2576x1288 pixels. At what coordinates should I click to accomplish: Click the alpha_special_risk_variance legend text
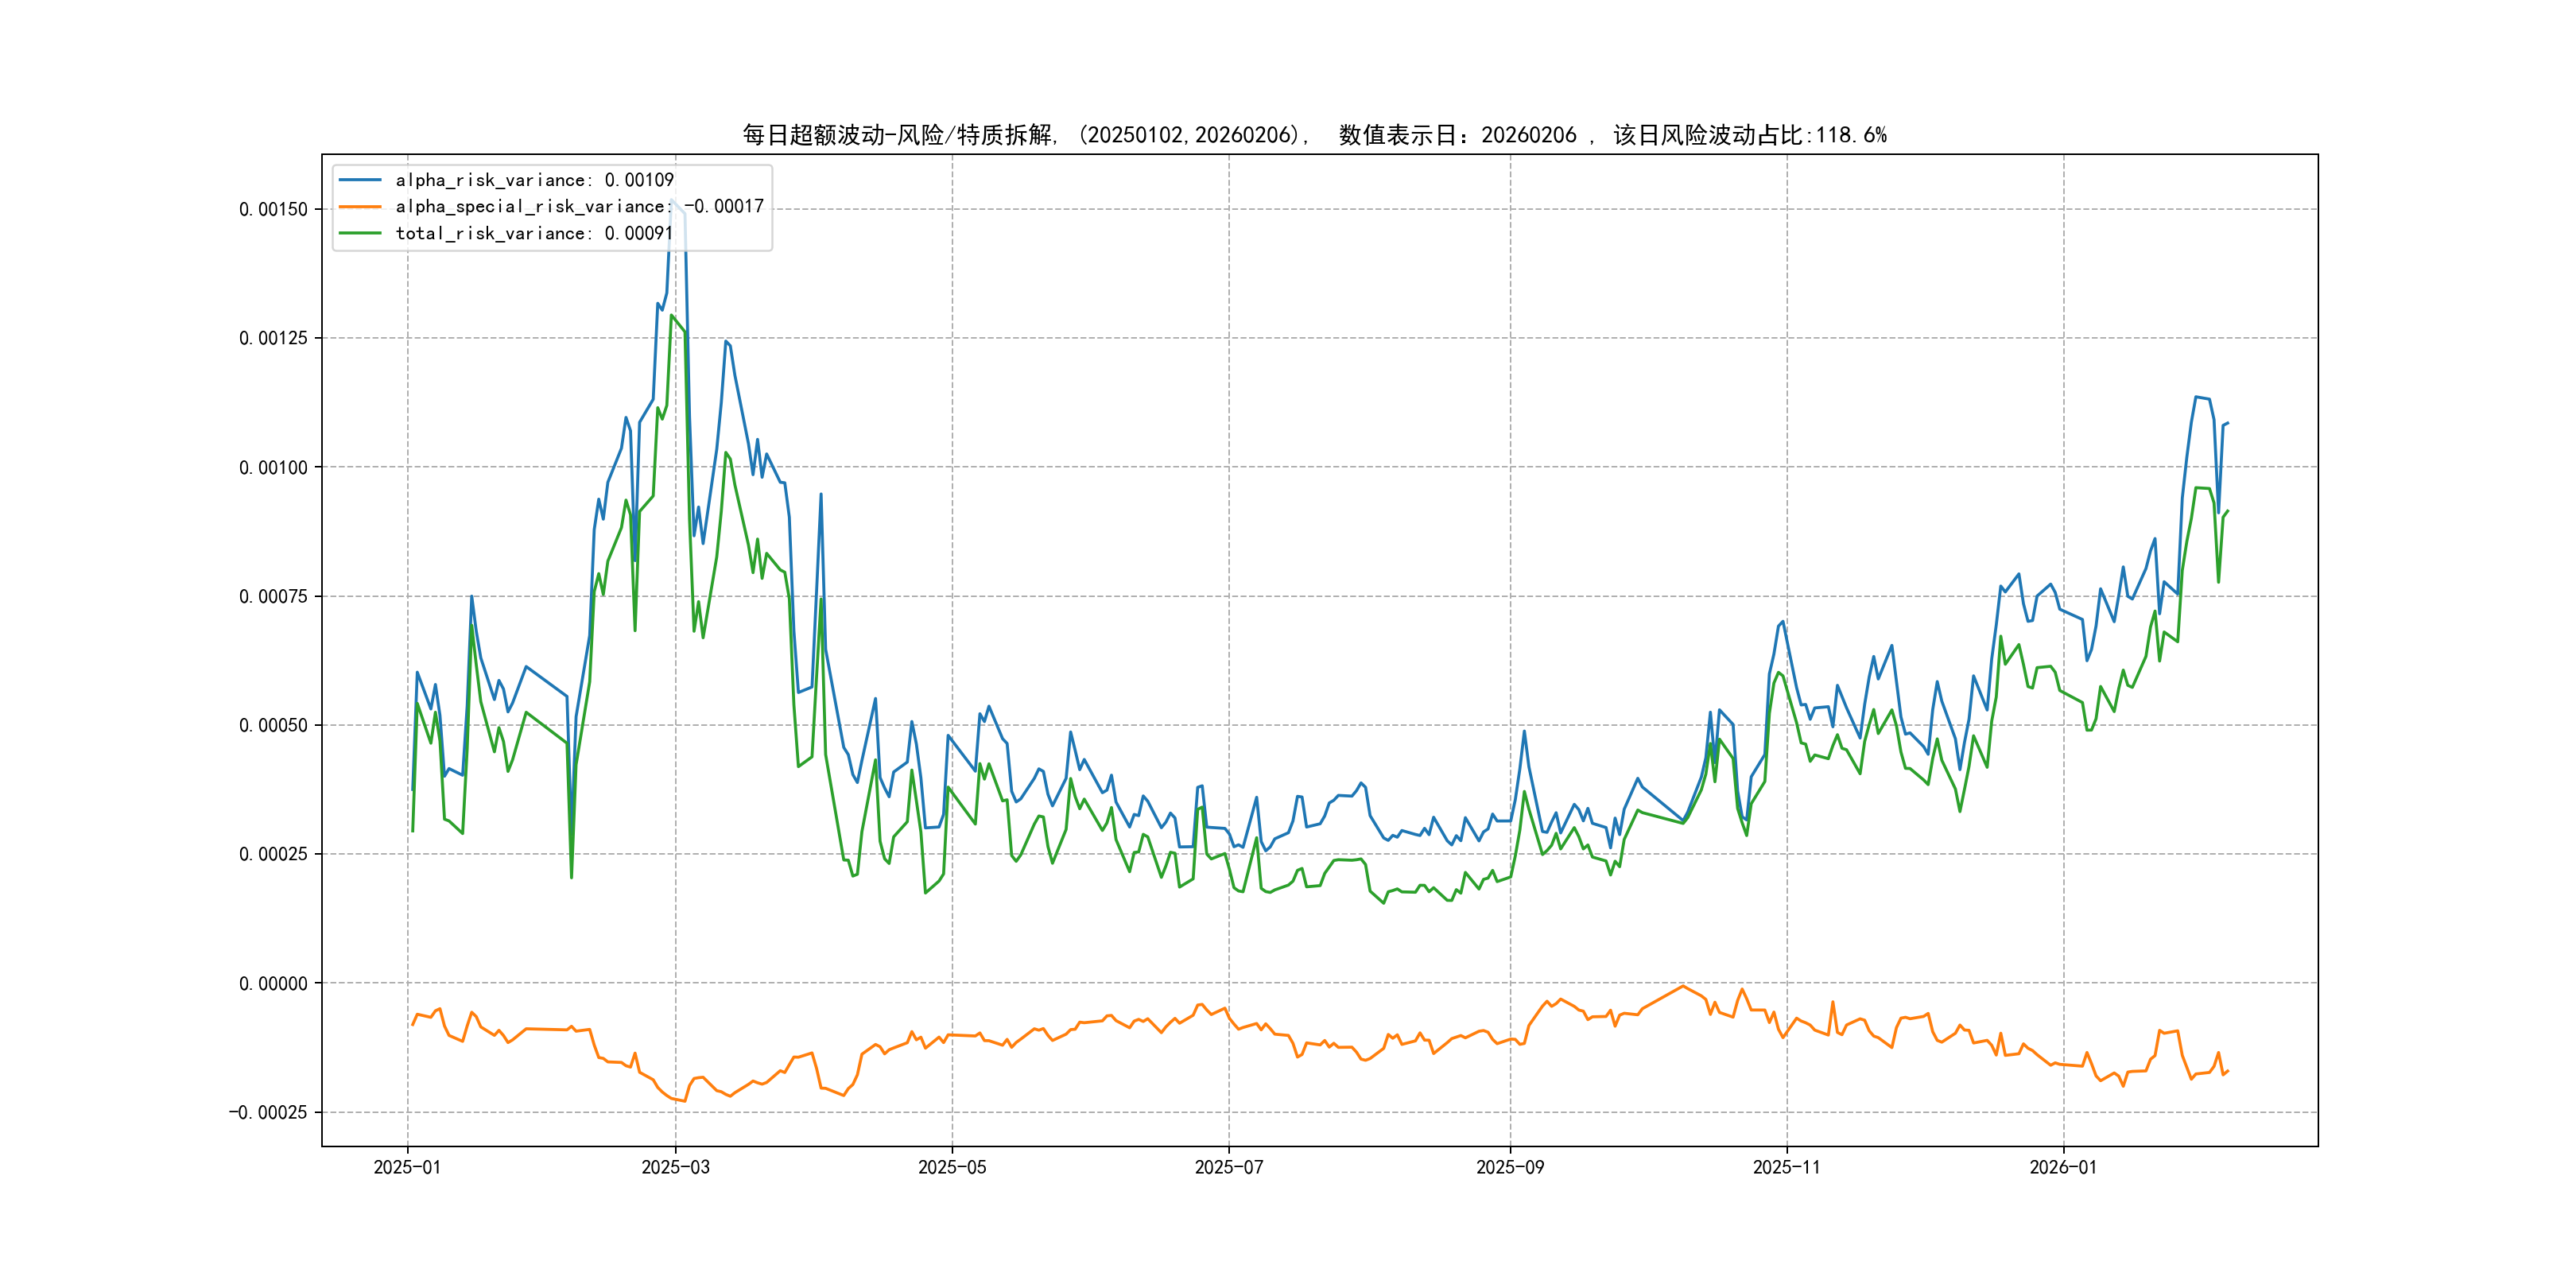pos(579,207)
